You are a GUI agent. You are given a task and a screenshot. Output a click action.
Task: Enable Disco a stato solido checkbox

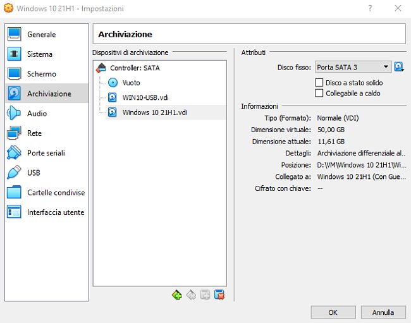tap(319, 83)
